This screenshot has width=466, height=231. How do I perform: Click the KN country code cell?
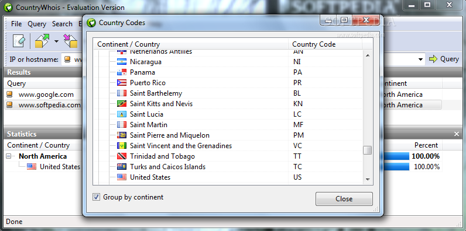coord(298,104)
